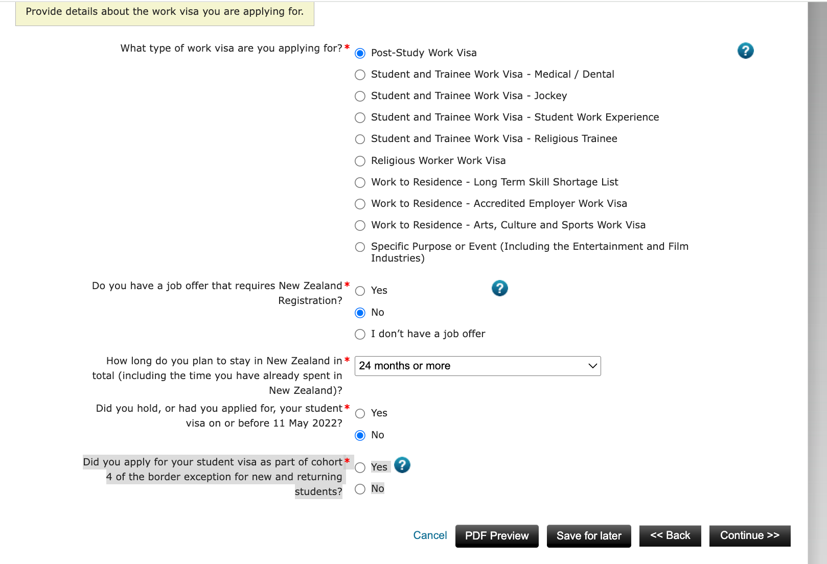827x564 pixels.
Task: Click help icon beside cohort 4 question
Action: [402, 465]
